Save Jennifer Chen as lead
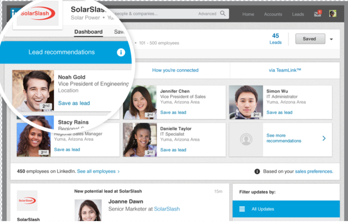The width and height of the screenshot is (348, 222). 173,112
